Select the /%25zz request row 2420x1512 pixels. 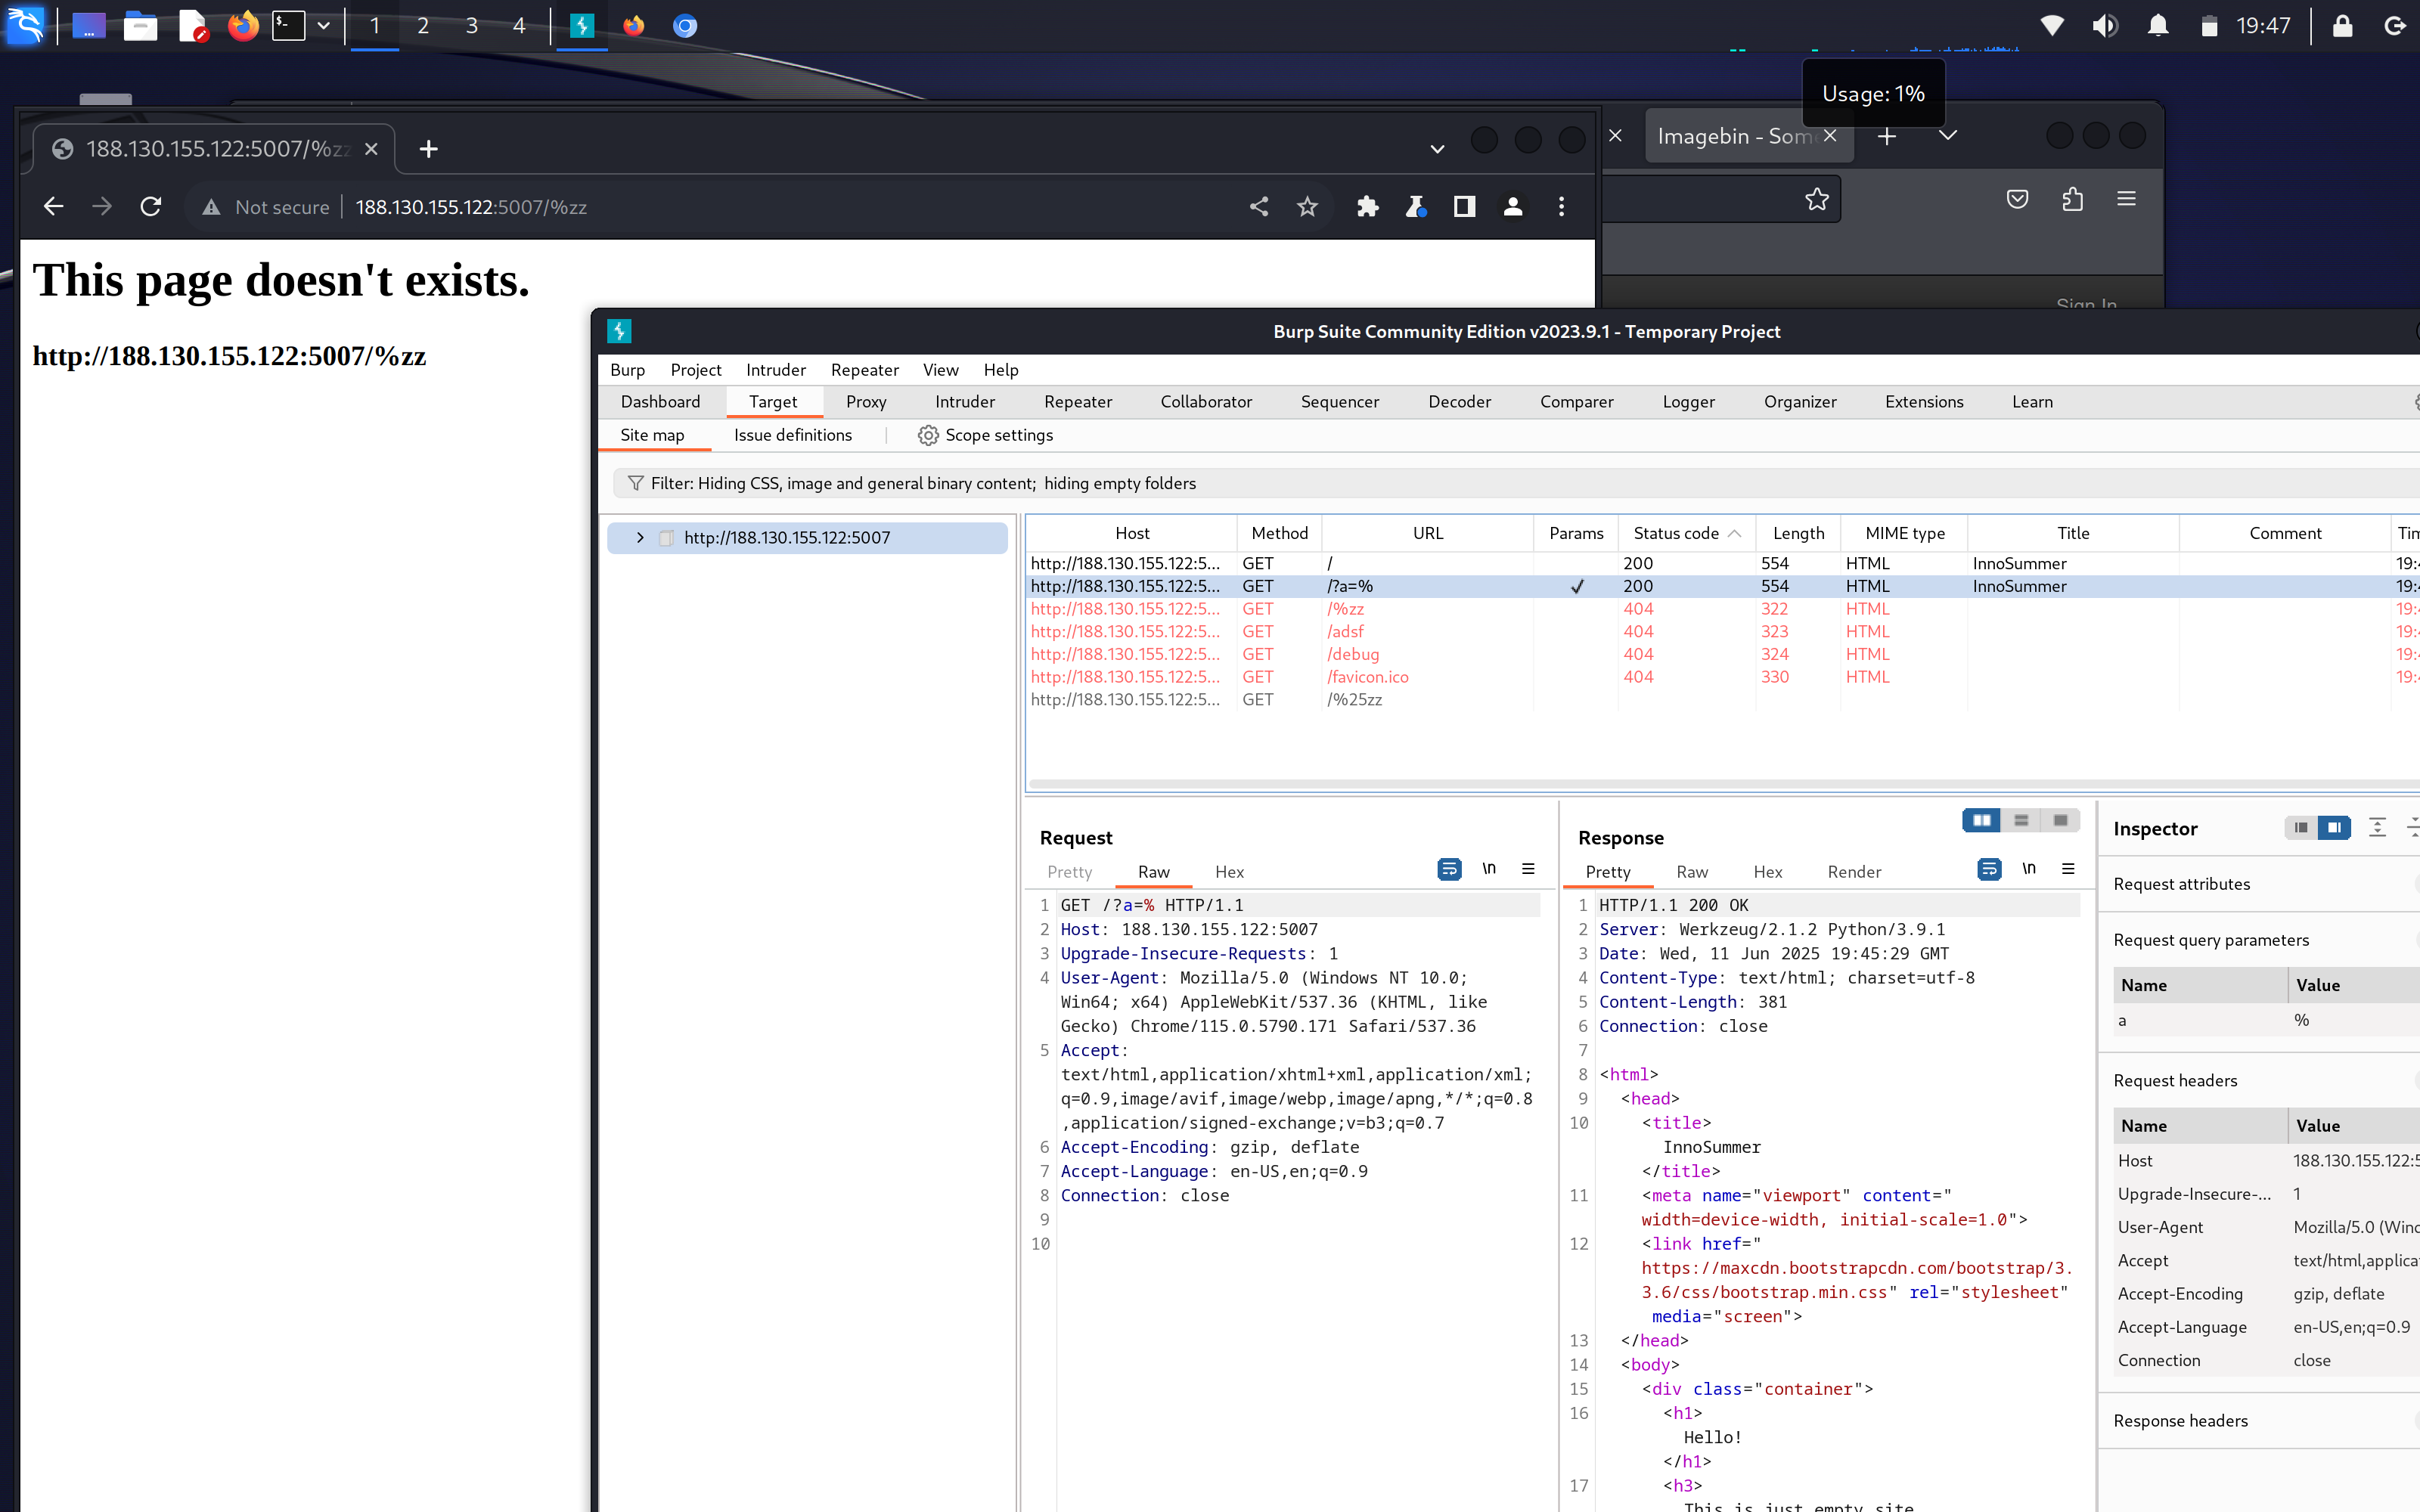(1723, 700)
